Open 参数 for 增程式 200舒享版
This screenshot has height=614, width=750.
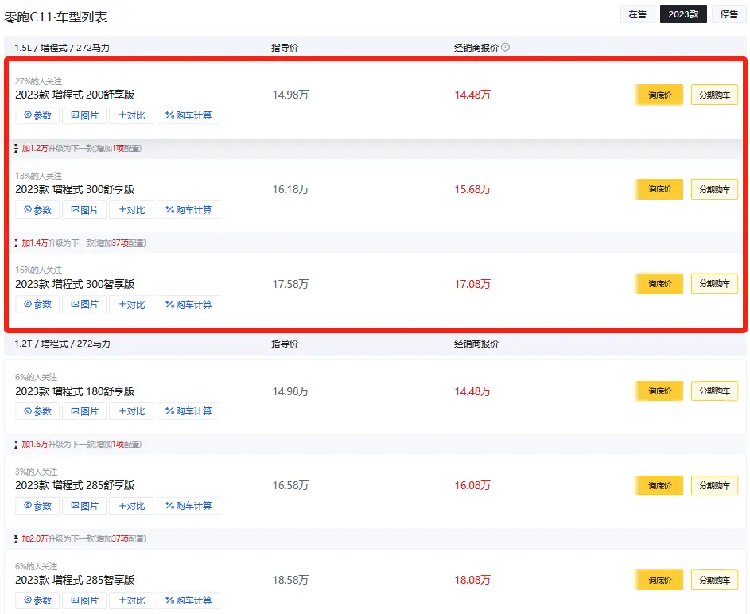tap(37, 115)
